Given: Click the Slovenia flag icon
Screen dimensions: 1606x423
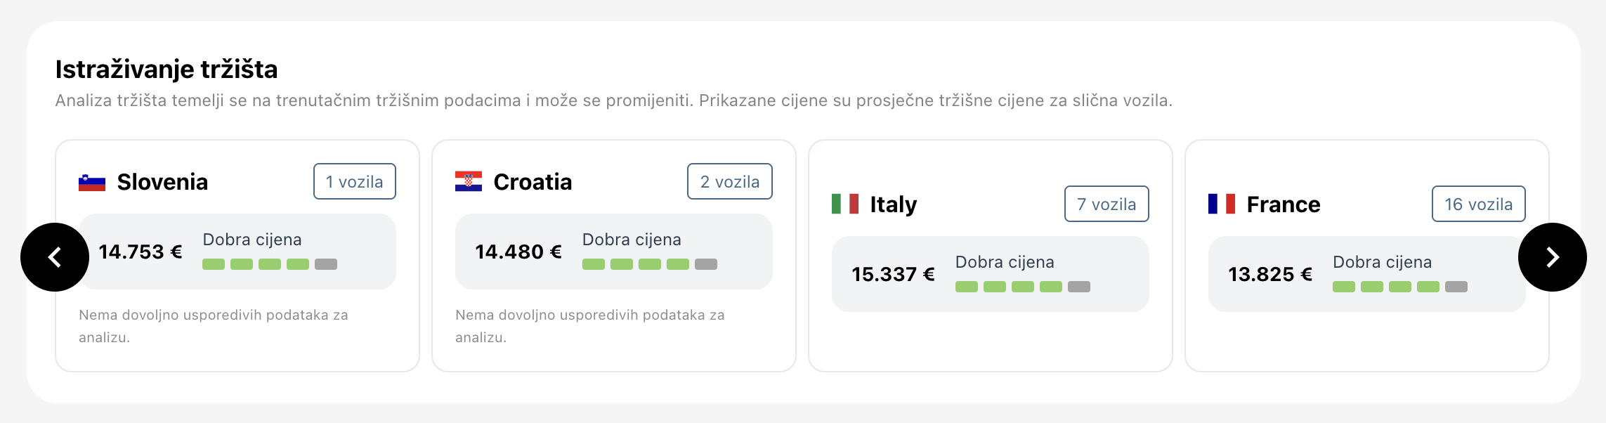Looking at the screenshot, I should point(92,182).
